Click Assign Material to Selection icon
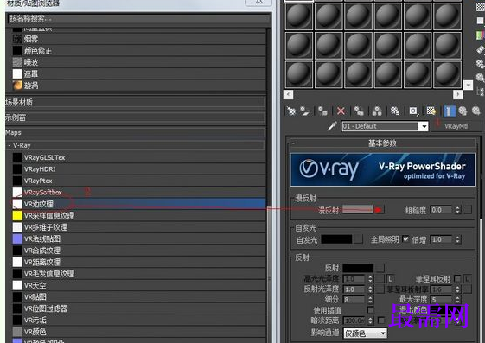This screenshot has height=343, width=485. 323,111
